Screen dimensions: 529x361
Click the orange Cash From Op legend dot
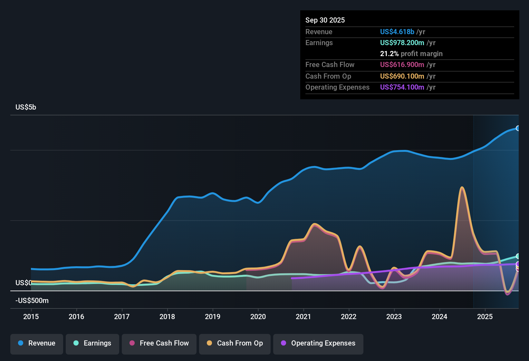click(x=209, y=343)
